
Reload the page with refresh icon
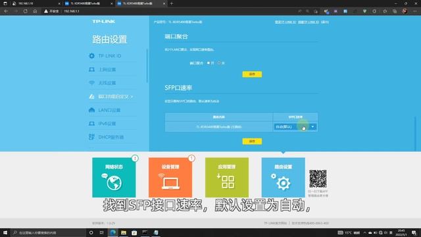tap(25, 11)
